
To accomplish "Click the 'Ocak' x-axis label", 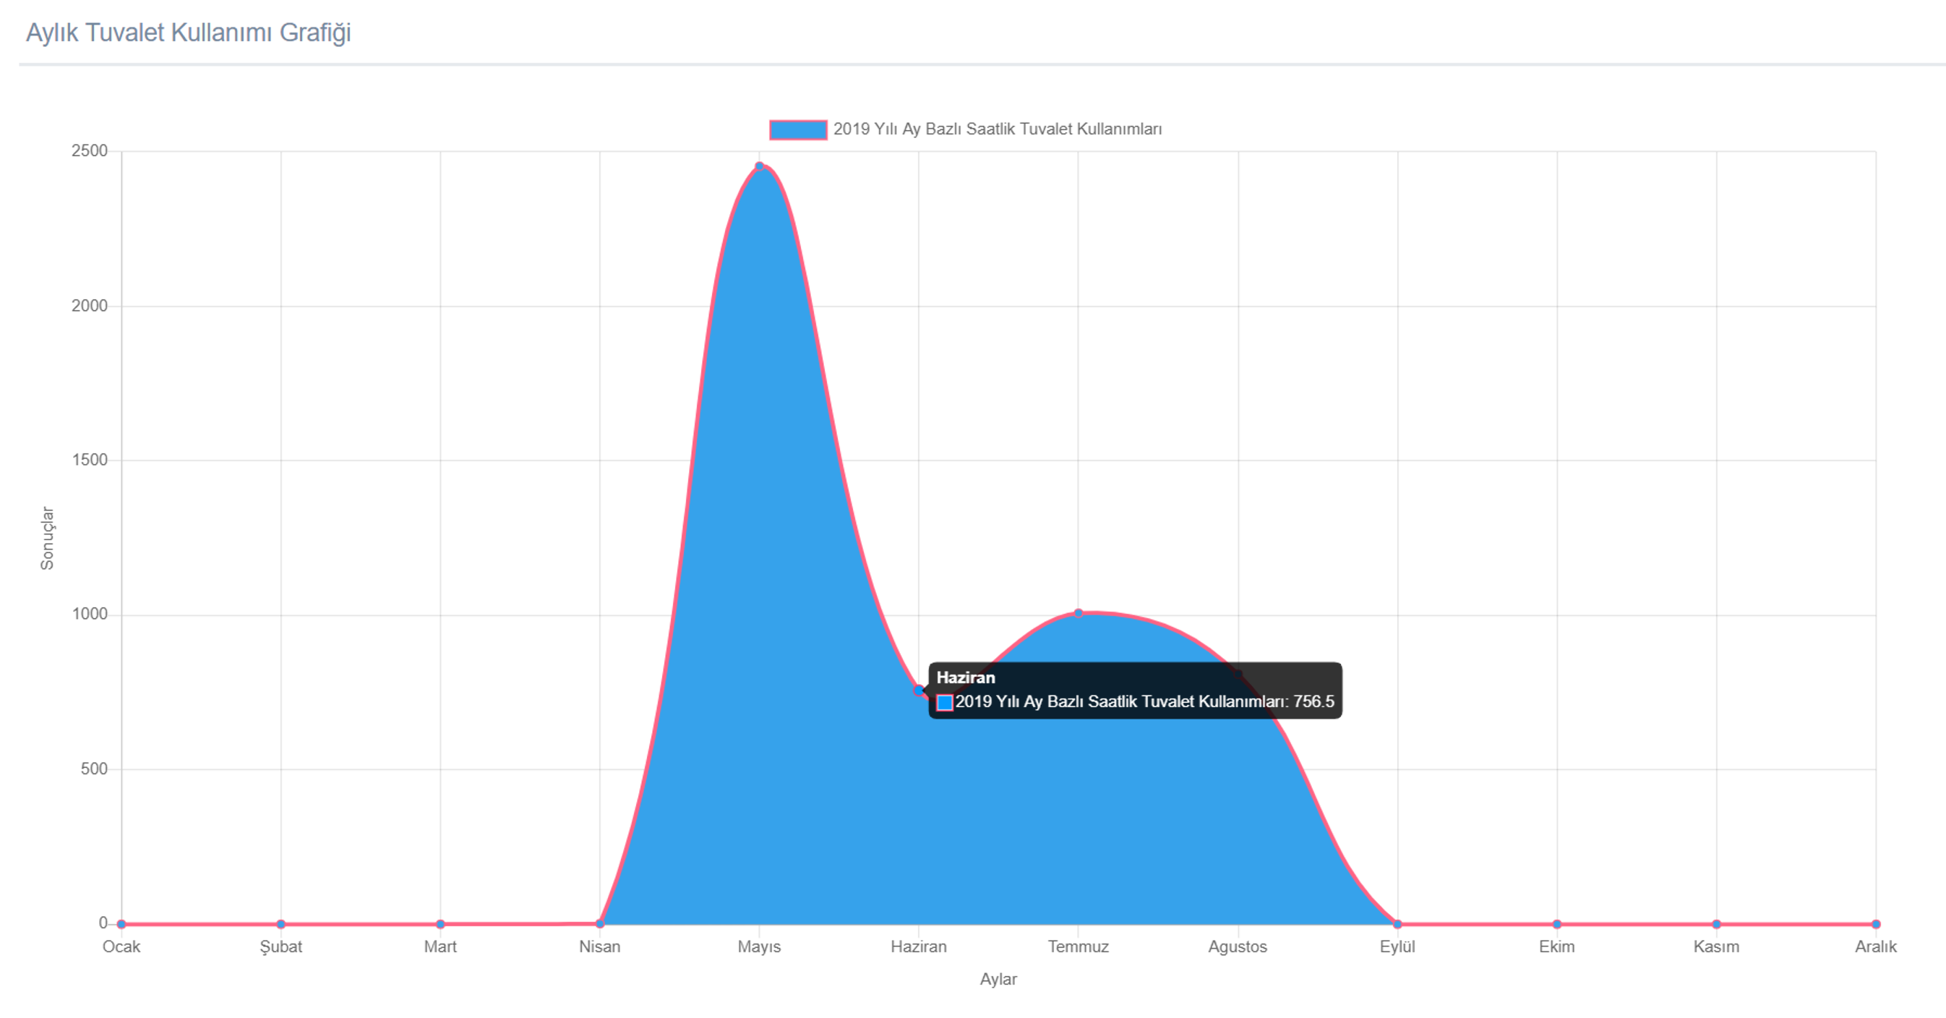I will click(121, 946).
